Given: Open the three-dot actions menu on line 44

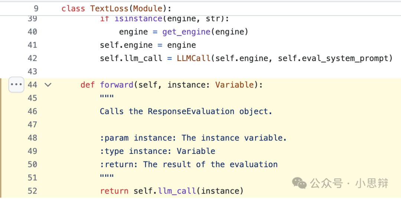Looking at the screenshot, I should click(16, 85).
